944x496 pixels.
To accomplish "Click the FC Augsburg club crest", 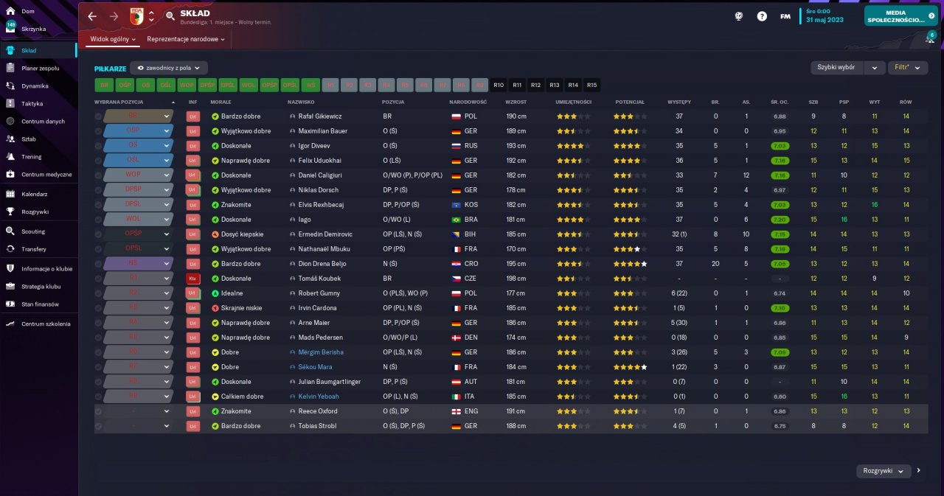I will (x=136, y=16).
